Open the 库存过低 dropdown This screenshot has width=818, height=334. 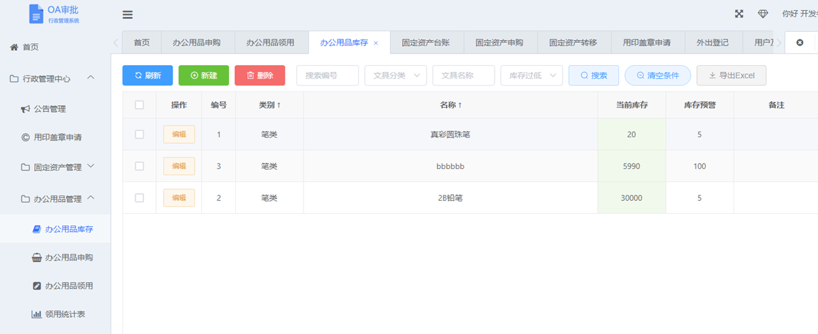[x=531, y=75]
